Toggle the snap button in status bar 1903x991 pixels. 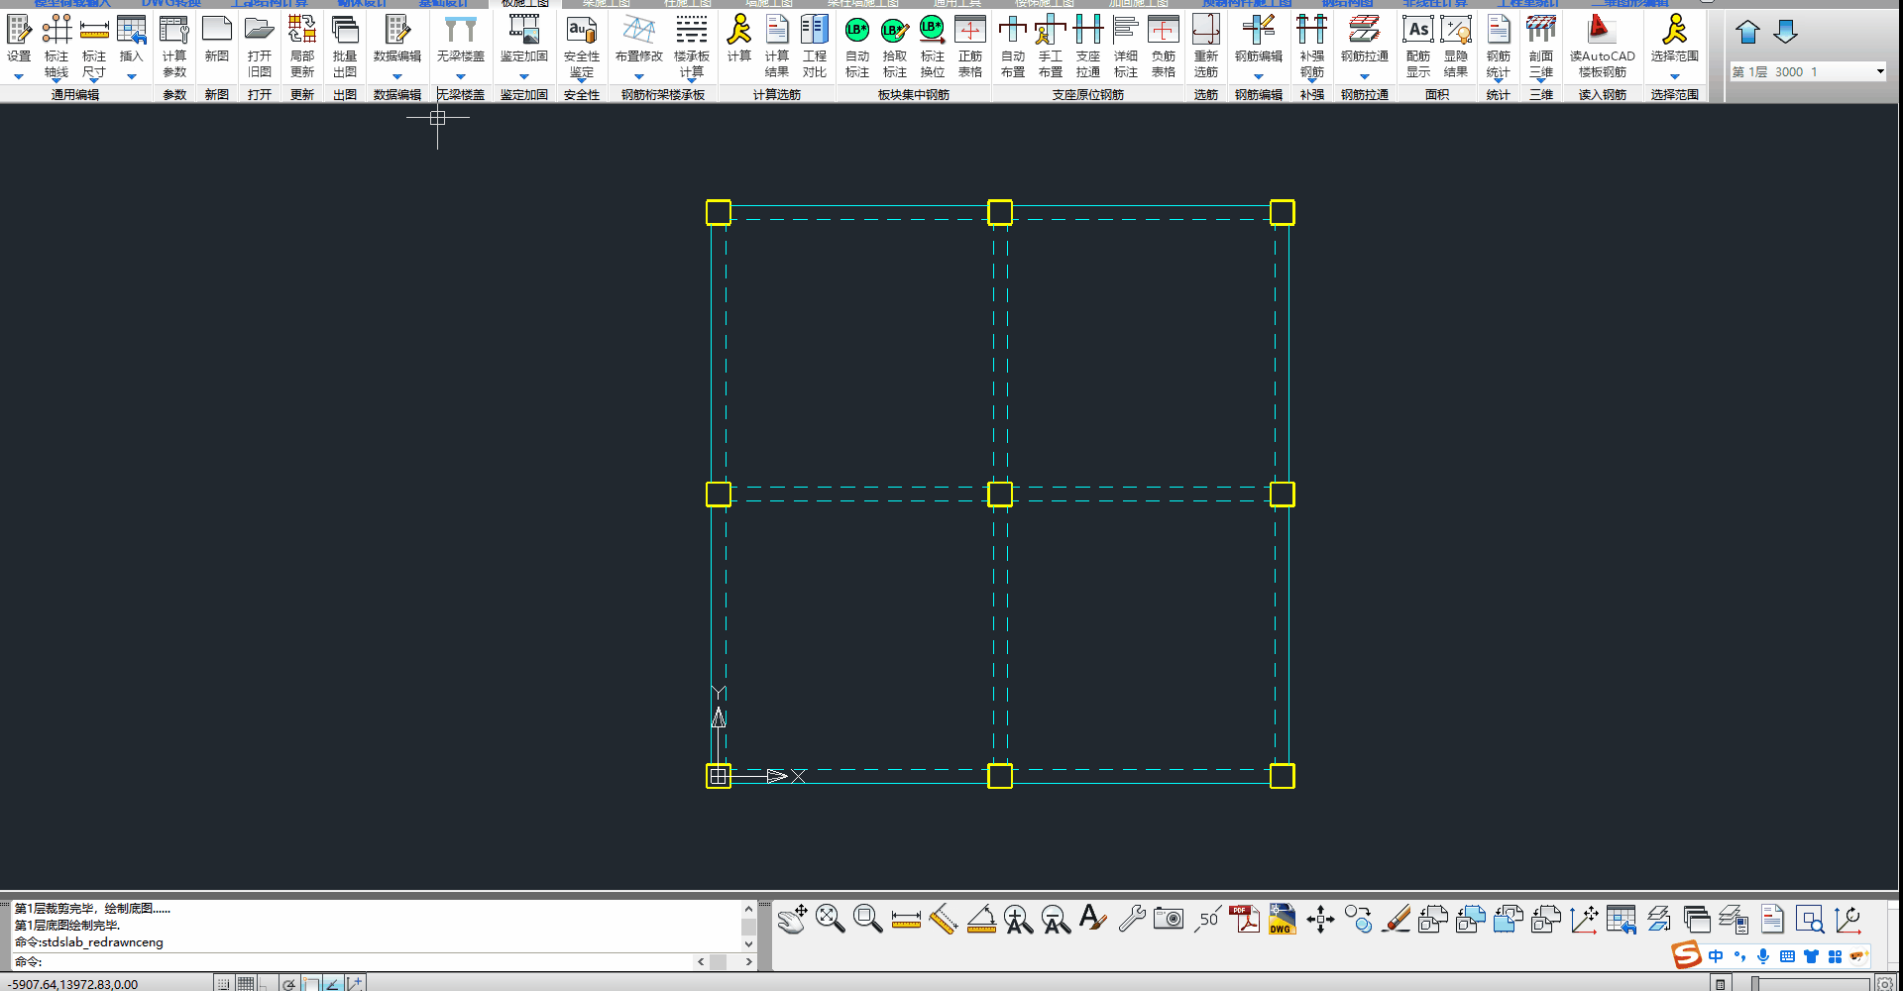(x=223, y=983)
